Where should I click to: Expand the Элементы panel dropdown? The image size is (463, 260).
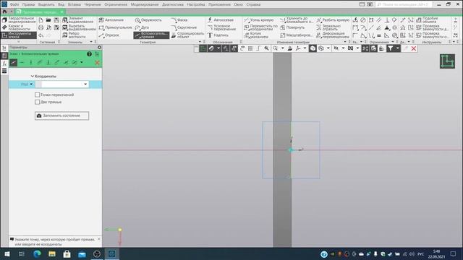point(91,42)
